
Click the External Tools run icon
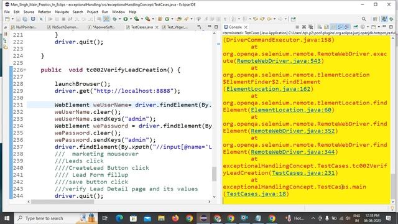click(x=147, y=19)
